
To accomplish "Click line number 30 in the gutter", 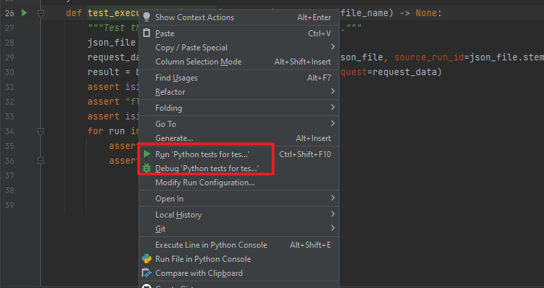I will click(x=9, y=72).
